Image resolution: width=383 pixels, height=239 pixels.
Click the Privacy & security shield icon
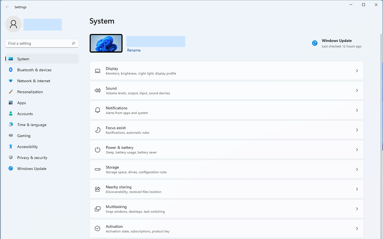tap(11, 157)
